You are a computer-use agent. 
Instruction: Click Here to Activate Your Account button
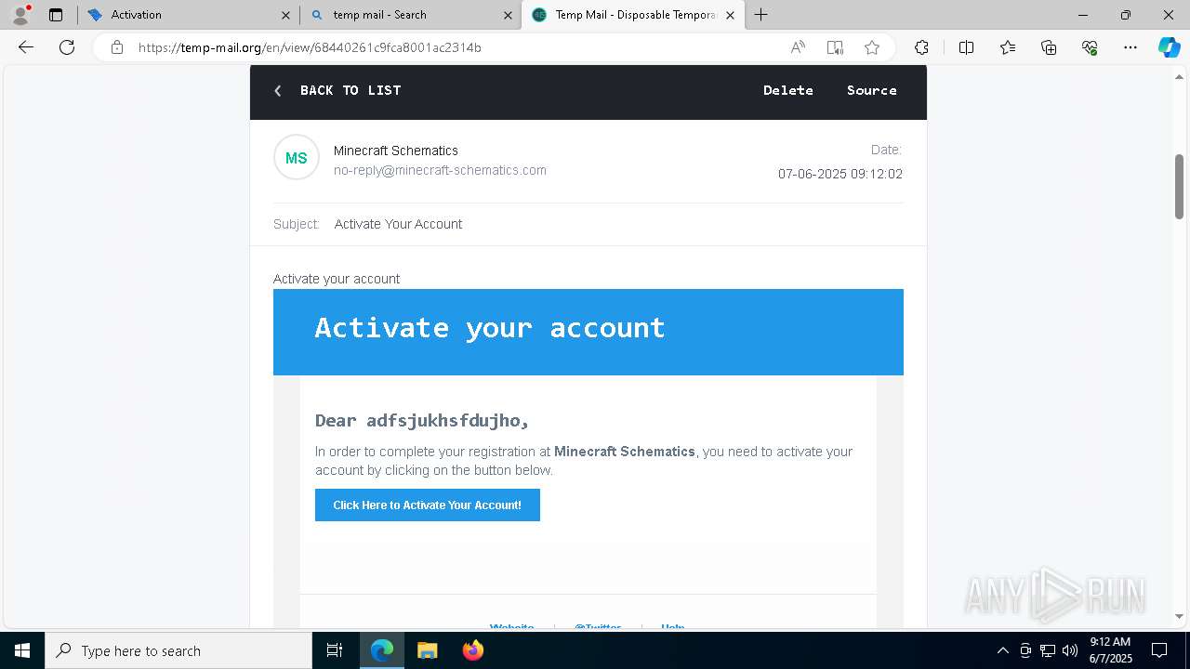pyautogui.click(x=428, y=505)
